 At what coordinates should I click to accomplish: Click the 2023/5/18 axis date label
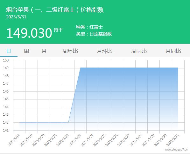coord(14,140)
